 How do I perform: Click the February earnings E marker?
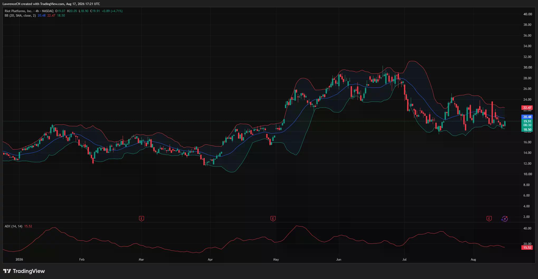tap(141, 218)
